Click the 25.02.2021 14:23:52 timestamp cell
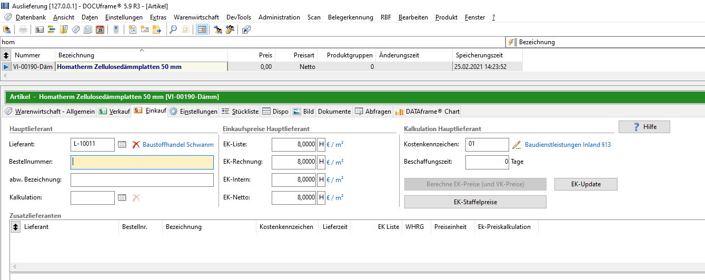 pyautogui.click(x=487, y=66)
